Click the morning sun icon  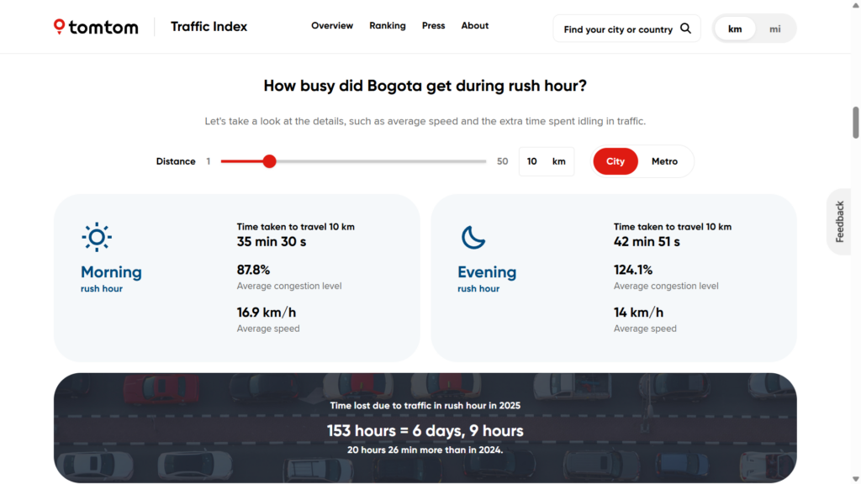pos(97,238)
